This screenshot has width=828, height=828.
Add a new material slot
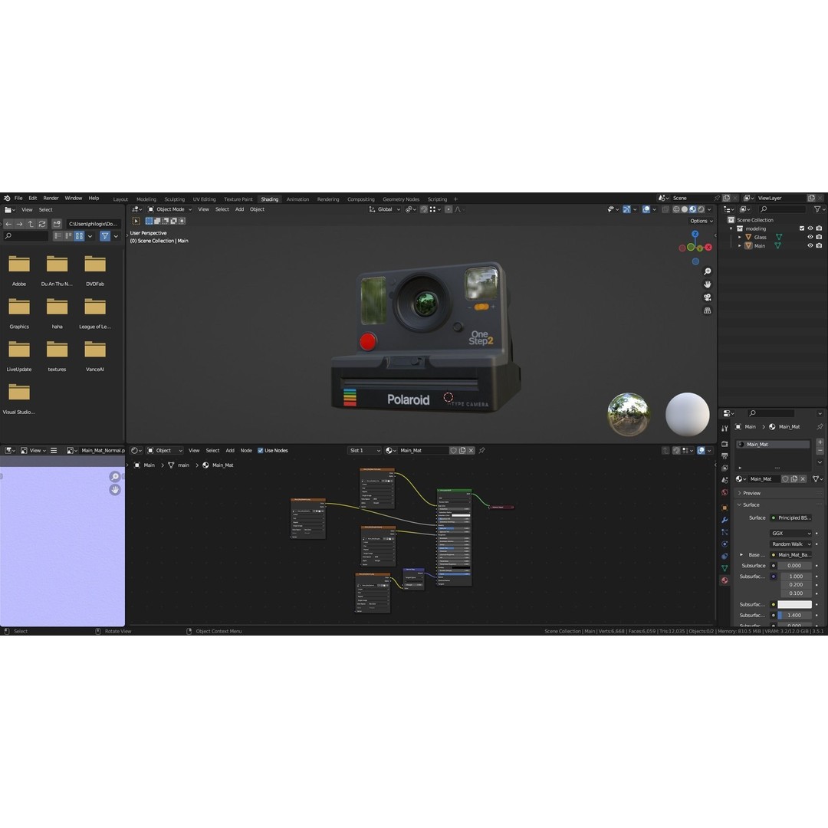pyautogui.click(x=820, y=442)
